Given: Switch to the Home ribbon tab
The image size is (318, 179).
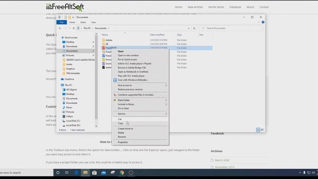Looking at the screenshot, I should [x=72, y=22].
